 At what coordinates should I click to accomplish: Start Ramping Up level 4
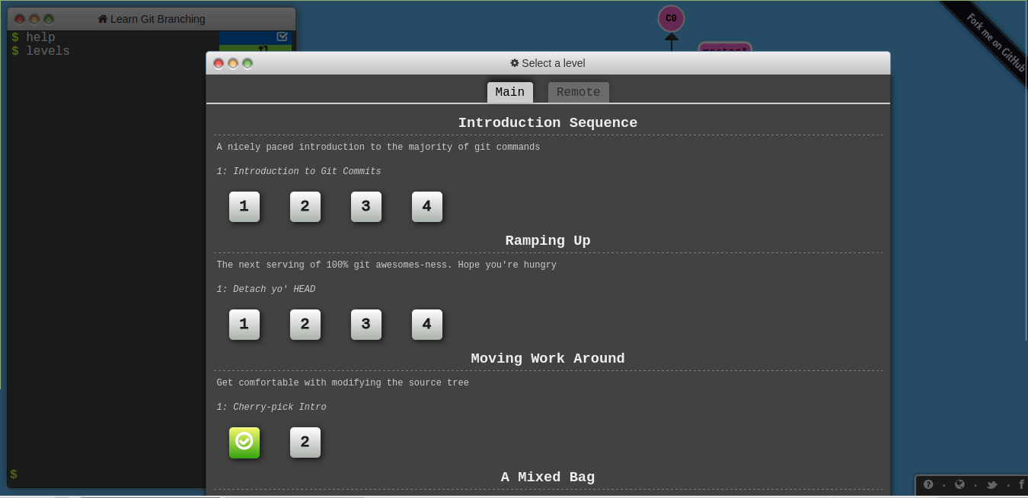pyautogui.click(x=426, y=324)
